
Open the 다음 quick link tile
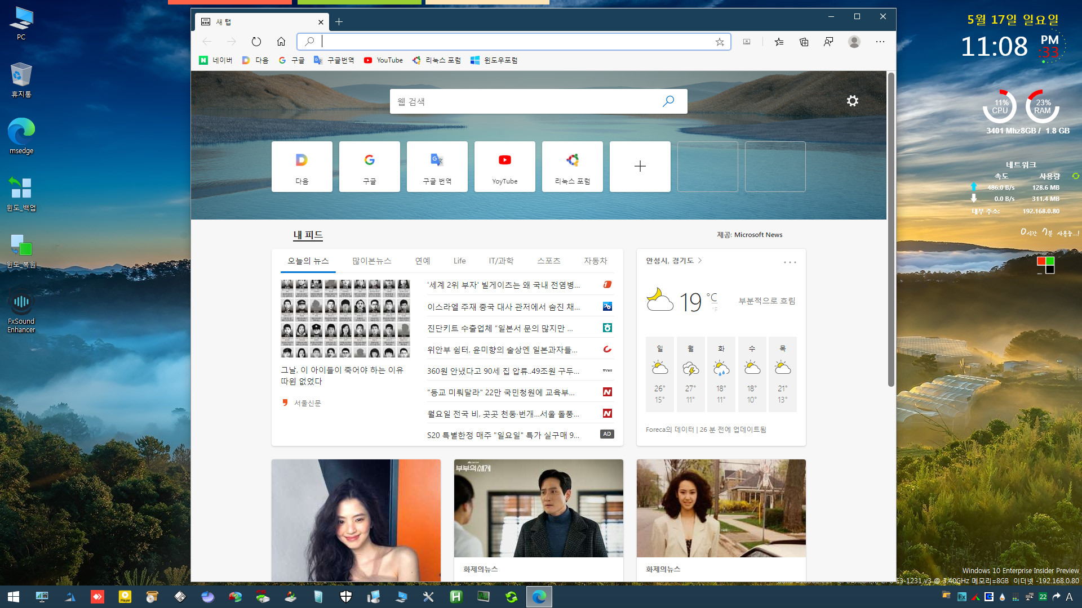(x=302, y=167)
